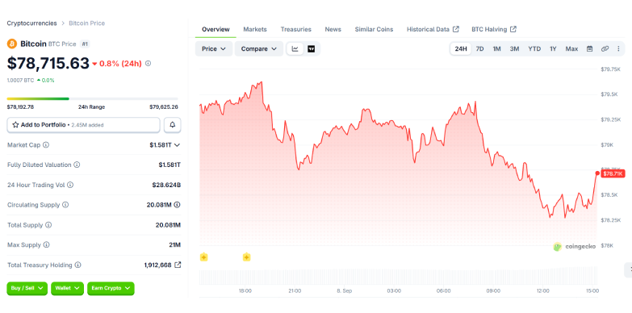Click the Add to Portfolio star button
Image resolution: width=632 pixels, height=313 pixels.
[83, 125]
